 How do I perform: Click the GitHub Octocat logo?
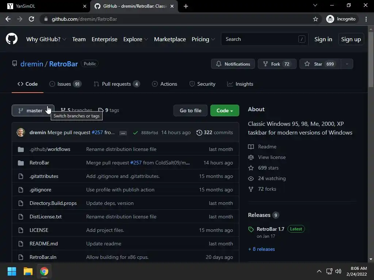tap(12, 39)
